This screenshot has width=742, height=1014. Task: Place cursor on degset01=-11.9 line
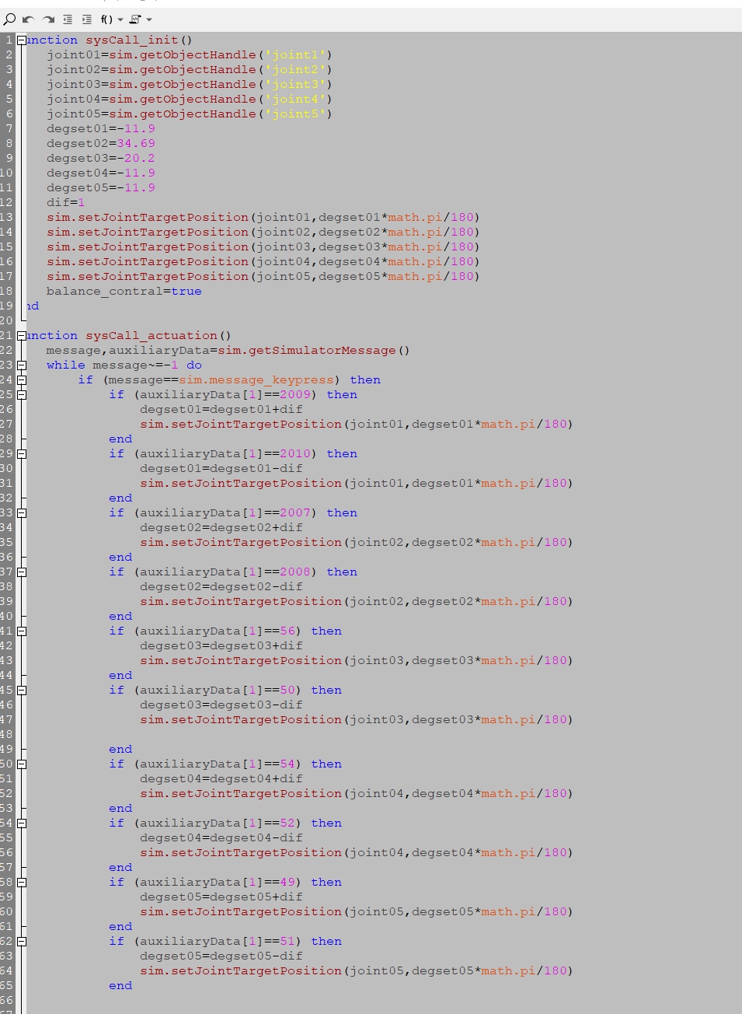tap(101, 129)
